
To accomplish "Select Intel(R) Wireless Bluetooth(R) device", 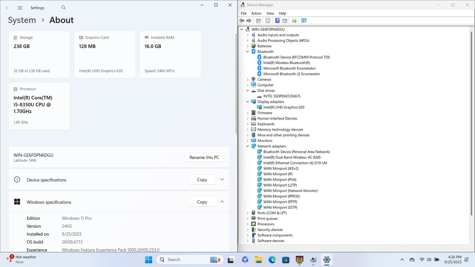I will click(x=286, y=63).
